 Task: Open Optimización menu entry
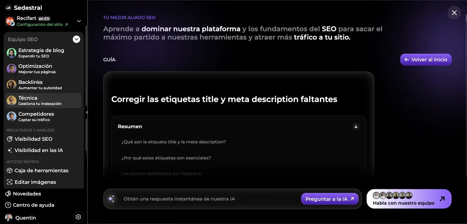click(x=43, y=69)
